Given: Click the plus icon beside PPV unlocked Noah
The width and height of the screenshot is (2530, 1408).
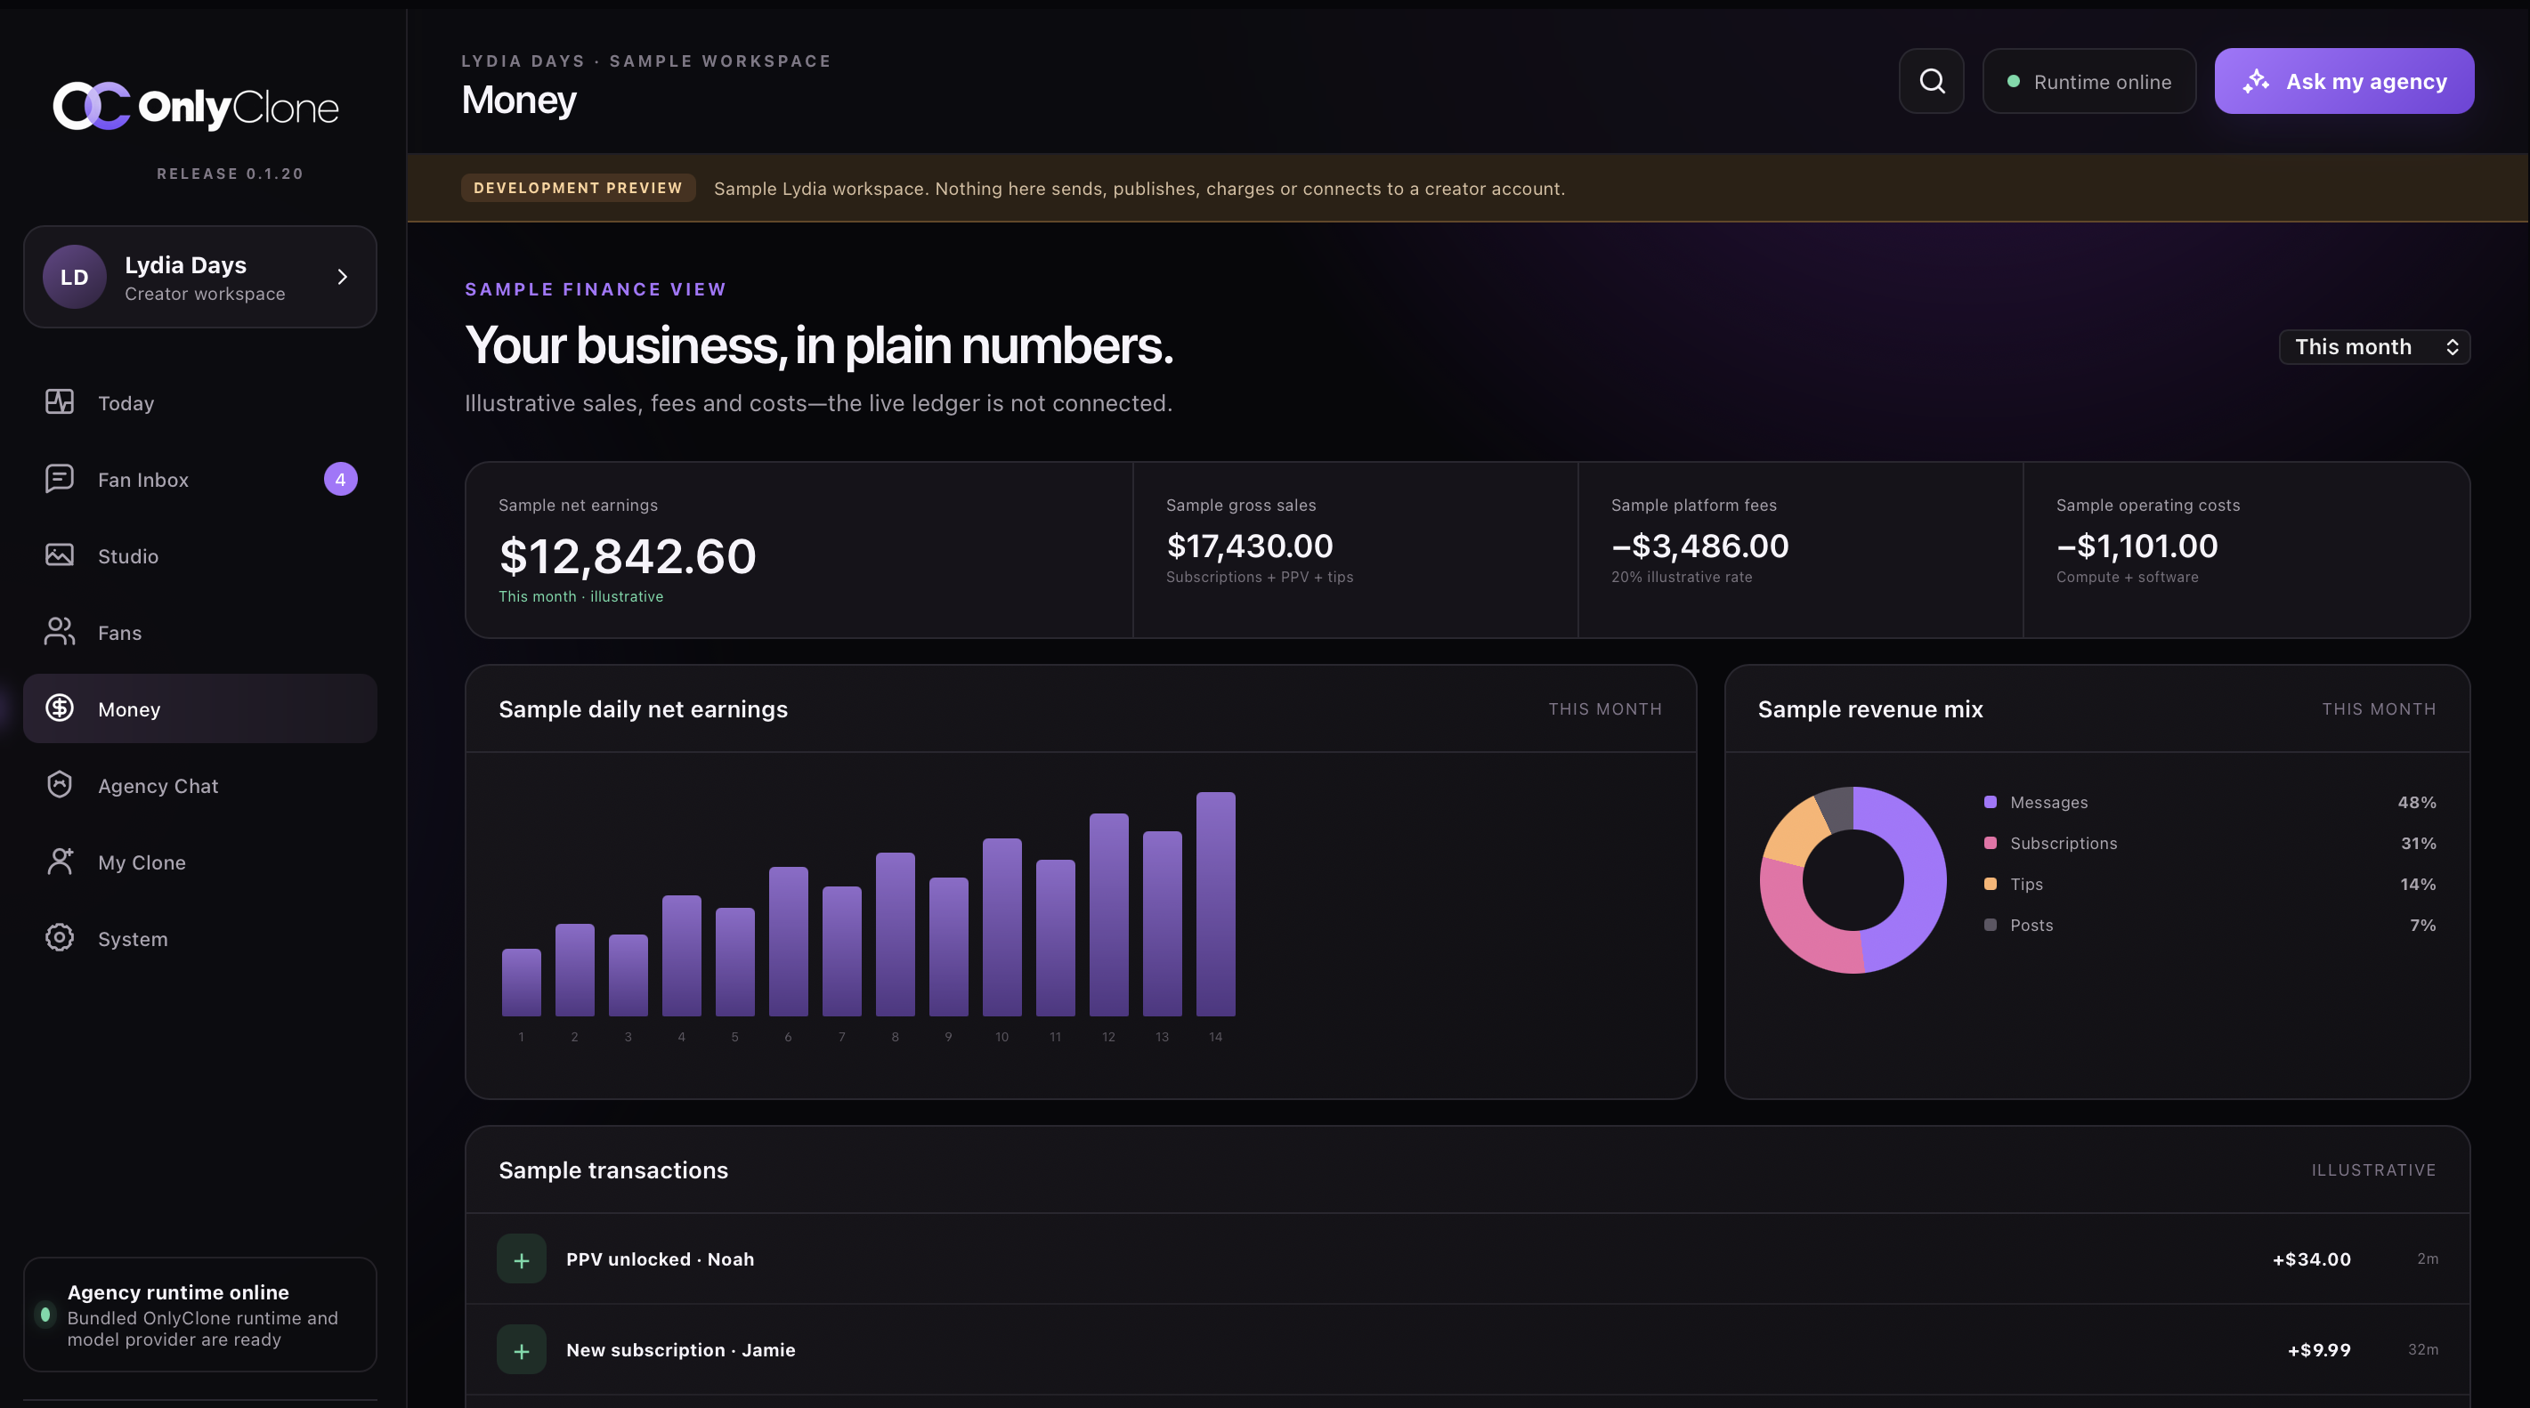Looking at the screenshot, I should tap(522, 1258).
